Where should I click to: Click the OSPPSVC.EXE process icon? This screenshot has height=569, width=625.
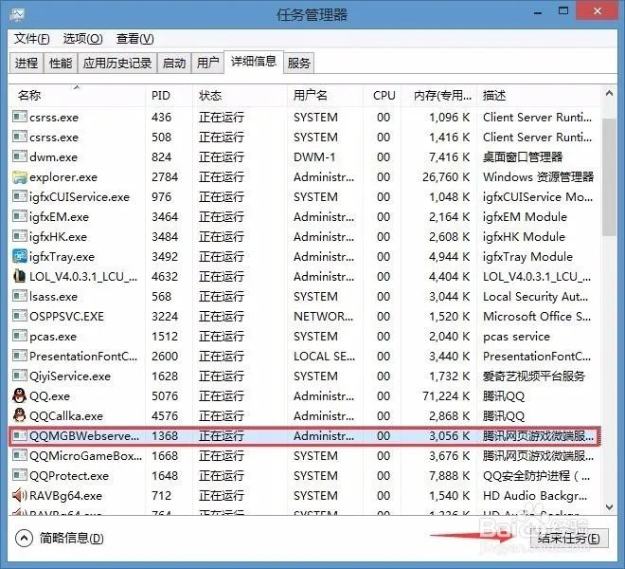[19, 316]
